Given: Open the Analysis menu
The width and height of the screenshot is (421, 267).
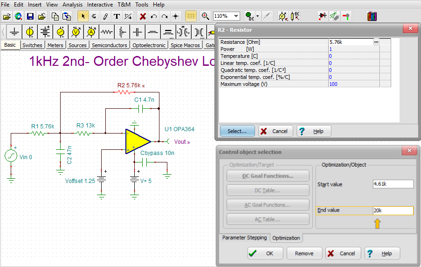Looking at the screenshot, I should pos(72,4).
